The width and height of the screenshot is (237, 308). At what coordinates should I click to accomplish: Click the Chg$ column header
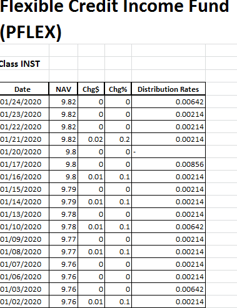pos(91,89)
